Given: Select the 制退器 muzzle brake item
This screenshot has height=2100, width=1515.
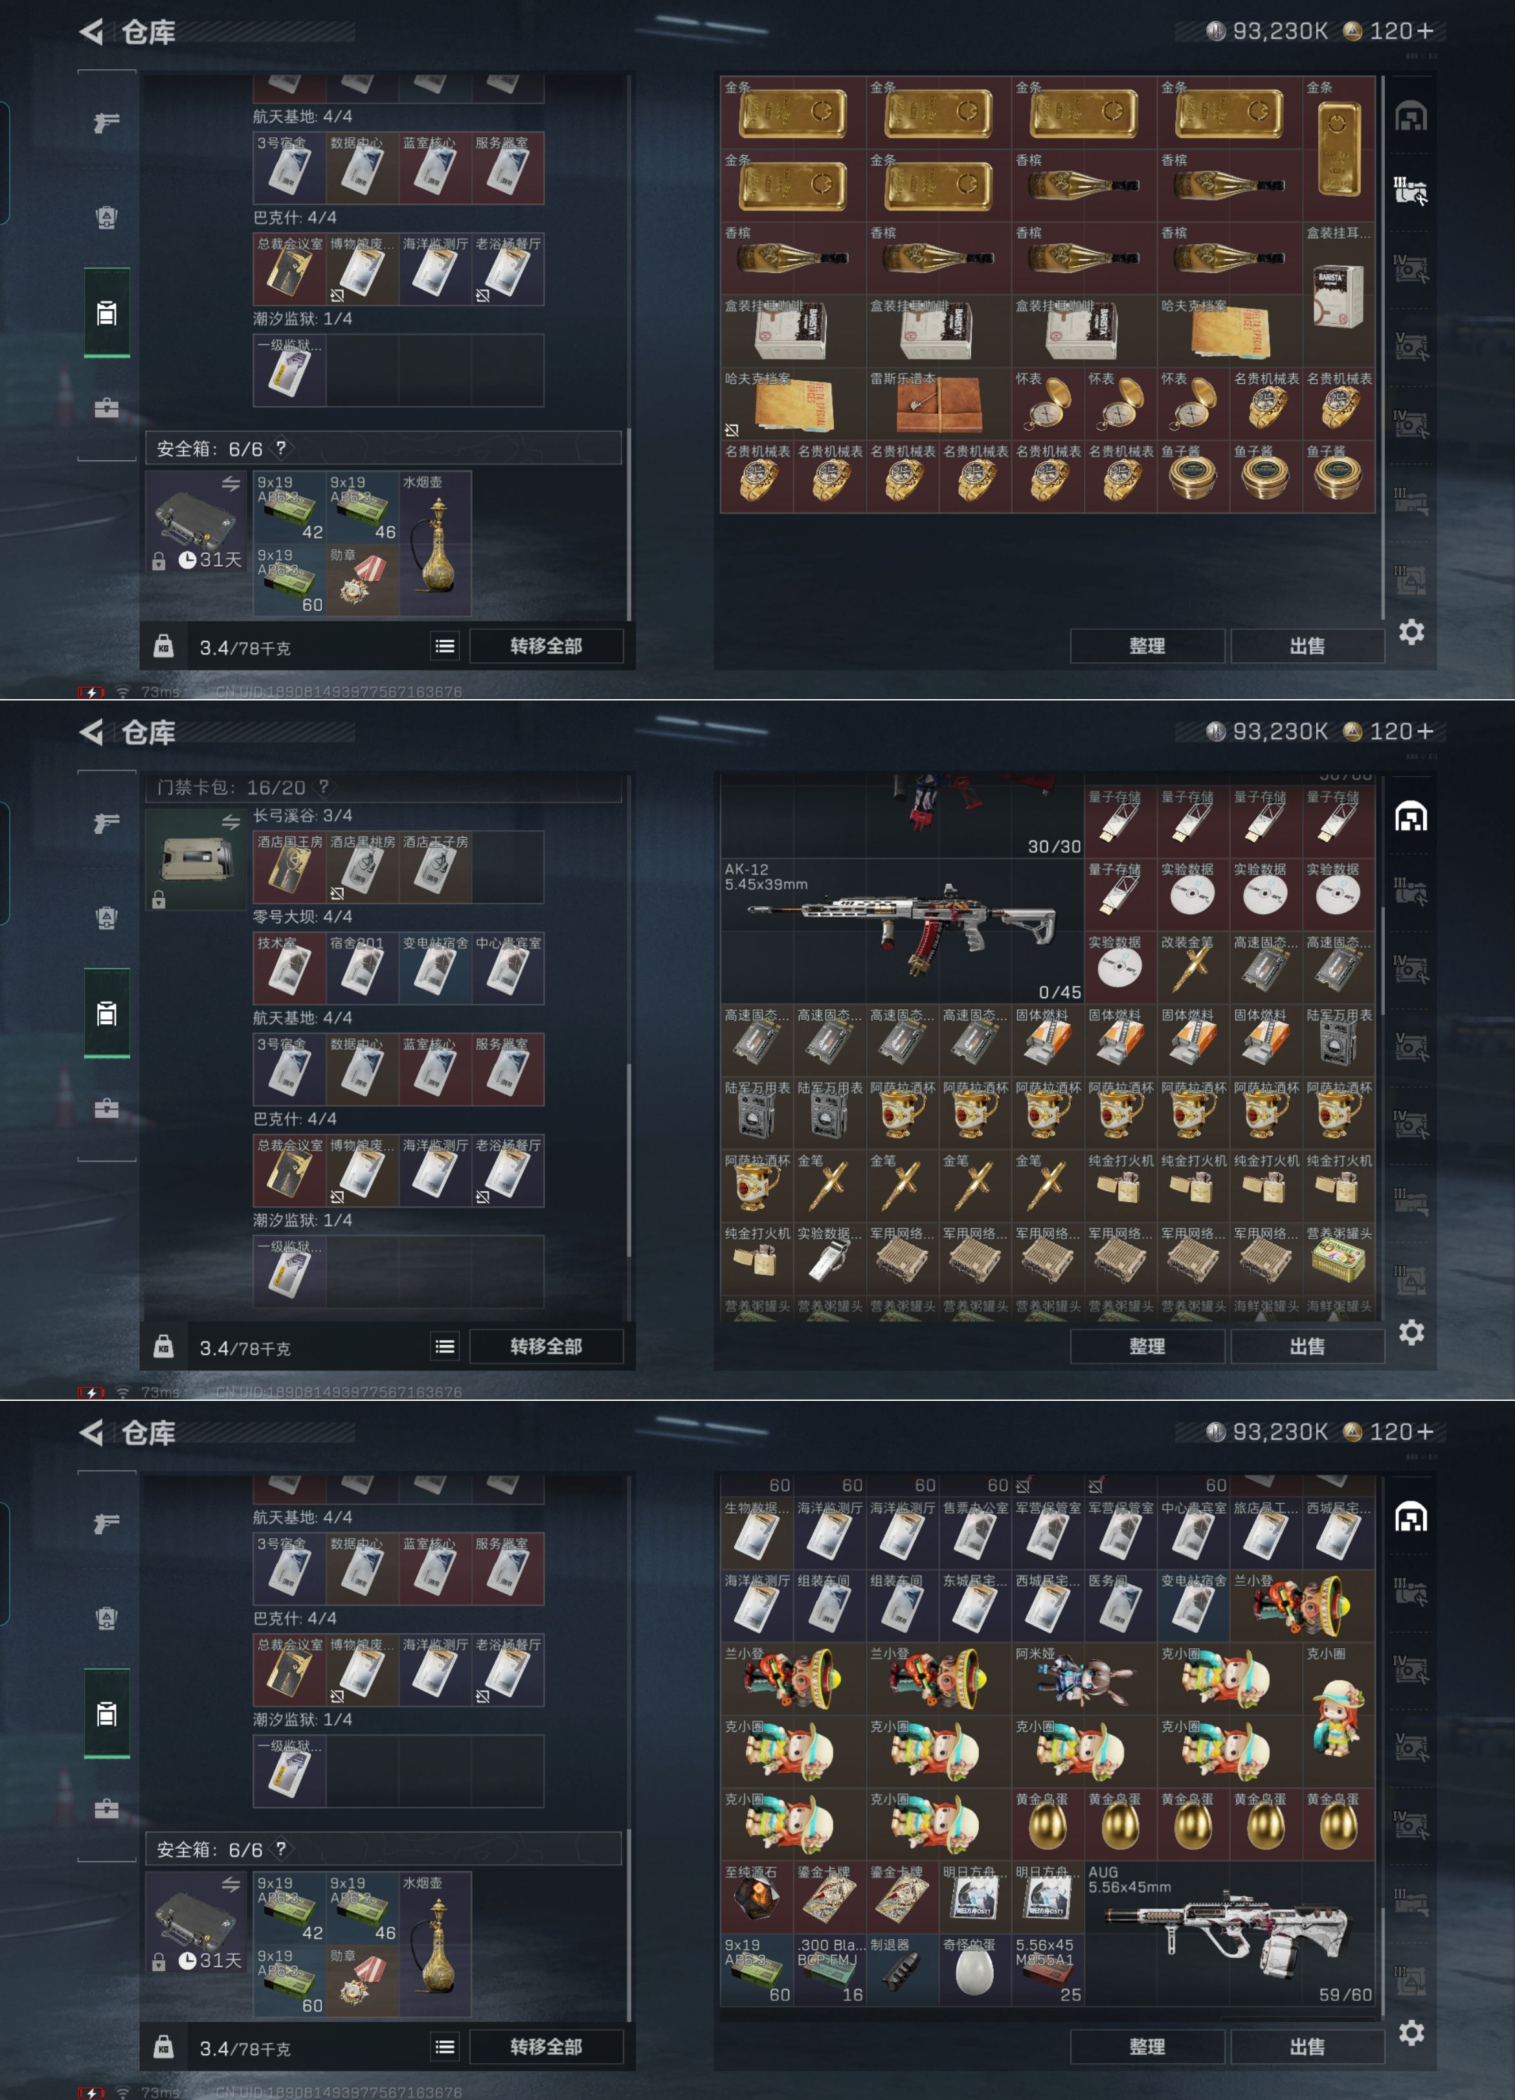Looking at the screenshot, I should pos(902,1971).
